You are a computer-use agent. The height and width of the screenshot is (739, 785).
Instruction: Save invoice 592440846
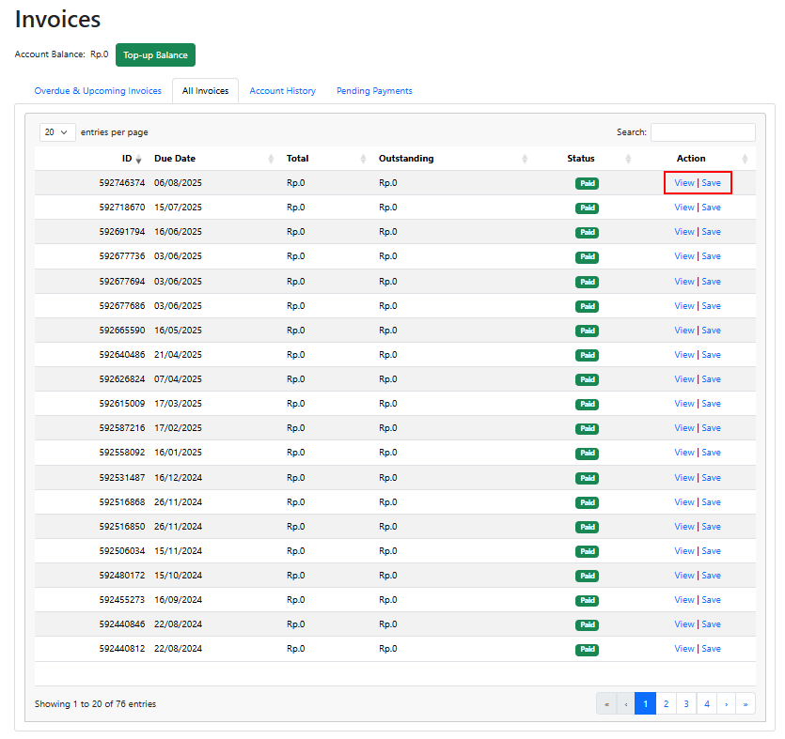(711, 625)
